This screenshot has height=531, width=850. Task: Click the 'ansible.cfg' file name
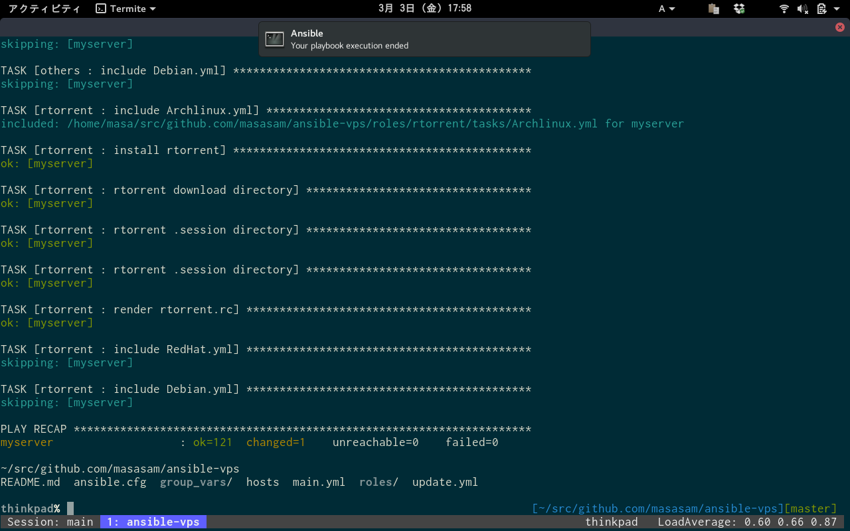click(x=110, y=482)
